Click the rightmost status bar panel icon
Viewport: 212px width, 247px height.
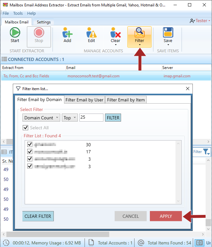(200, 243)
